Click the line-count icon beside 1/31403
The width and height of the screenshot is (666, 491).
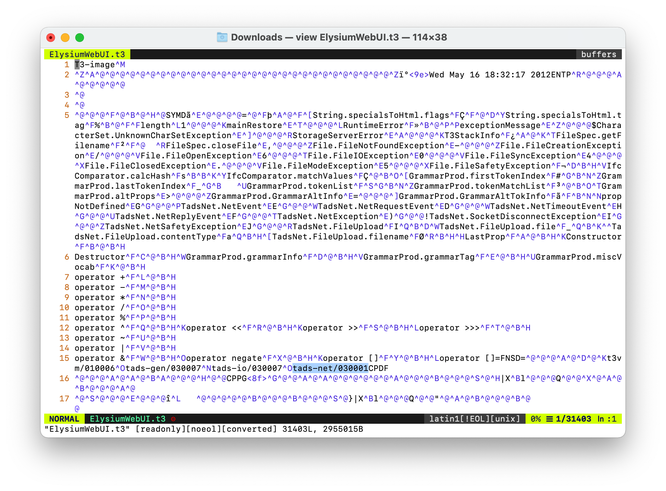click(x=549, y=419)
